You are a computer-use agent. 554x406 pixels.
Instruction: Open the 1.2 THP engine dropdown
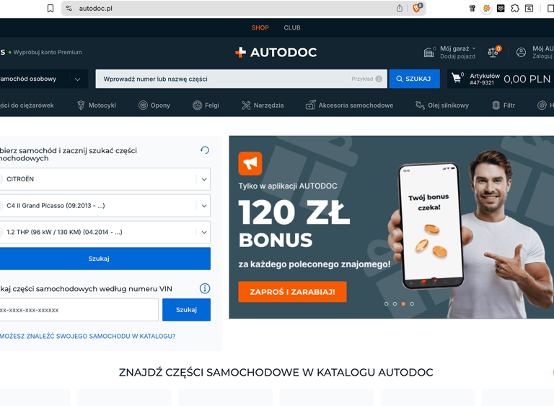point(105,232)
